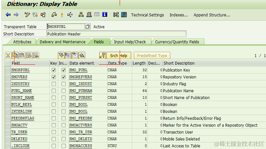The height and width of the screenshot is (149, 266).
Task: Toggle Initial checkbox for SMOHPUBL field
Action: pyautogui.click(x=63, y=70)
